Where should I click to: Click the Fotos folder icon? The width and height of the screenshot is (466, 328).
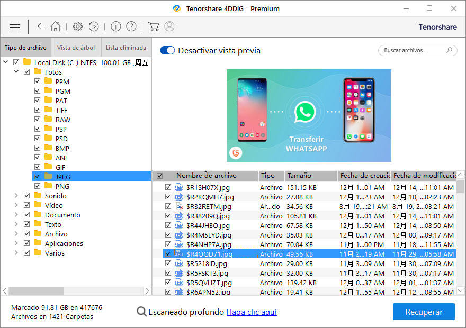pos(38,71)
